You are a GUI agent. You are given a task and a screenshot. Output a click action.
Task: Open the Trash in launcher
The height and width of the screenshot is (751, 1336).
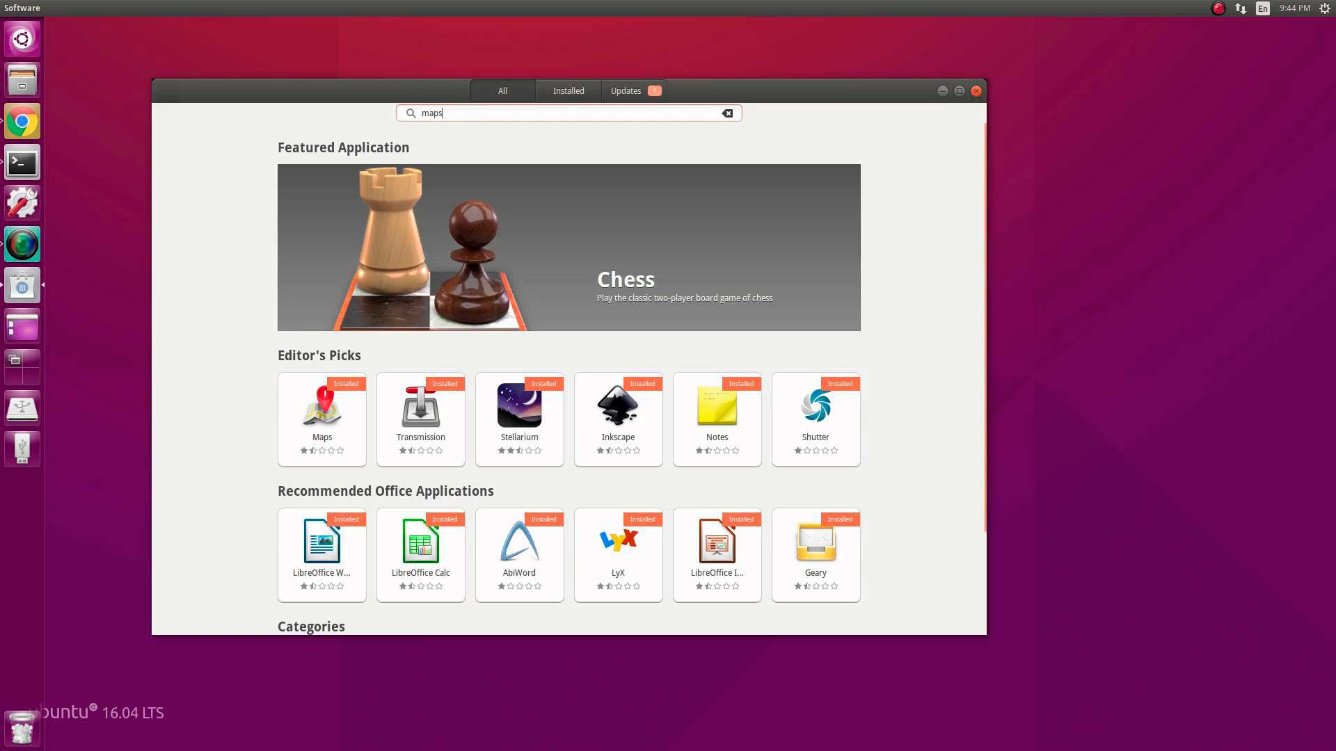[x=22, y=728]
